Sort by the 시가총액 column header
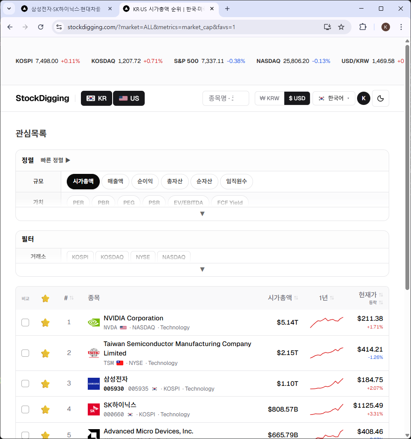 [283, 298]
